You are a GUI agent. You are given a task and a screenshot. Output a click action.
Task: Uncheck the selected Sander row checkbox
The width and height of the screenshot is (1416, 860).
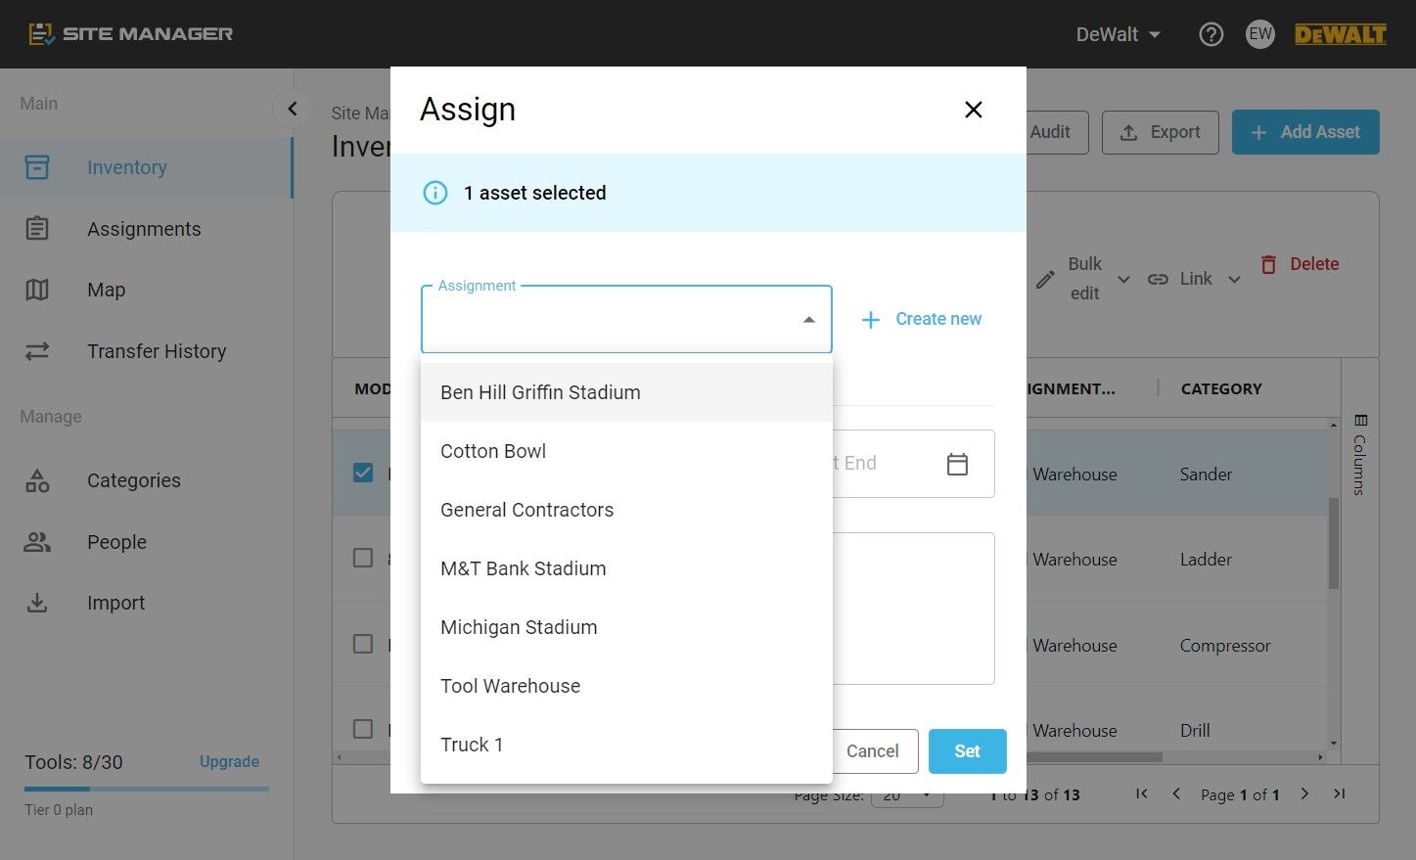pos(363,473)
